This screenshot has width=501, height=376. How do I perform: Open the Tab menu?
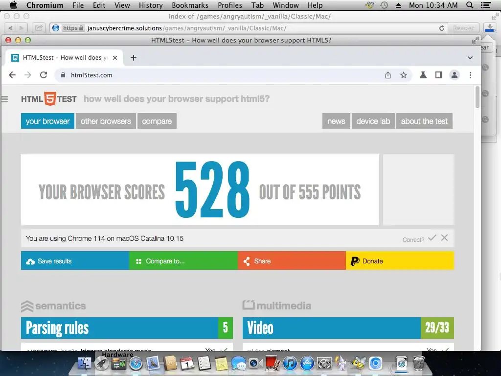[x=257, y=5]
